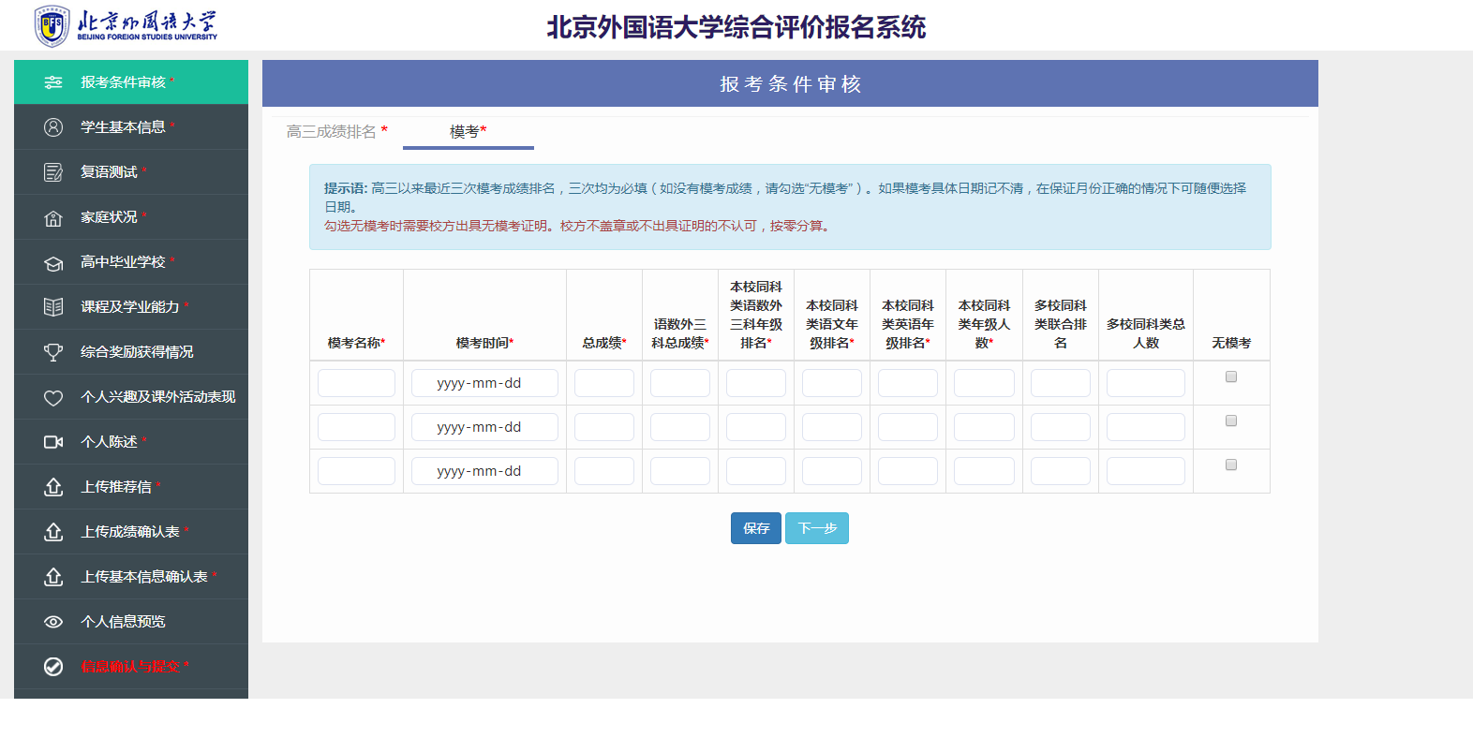Click the video camera icon beside 个人陈述

[x=53, y=442]
